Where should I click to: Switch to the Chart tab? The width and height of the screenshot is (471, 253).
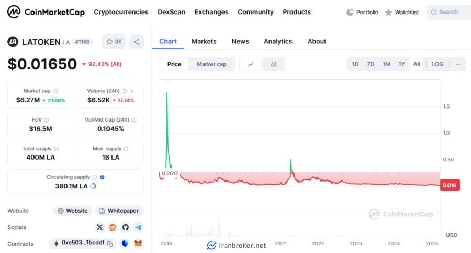coord(168,41)
